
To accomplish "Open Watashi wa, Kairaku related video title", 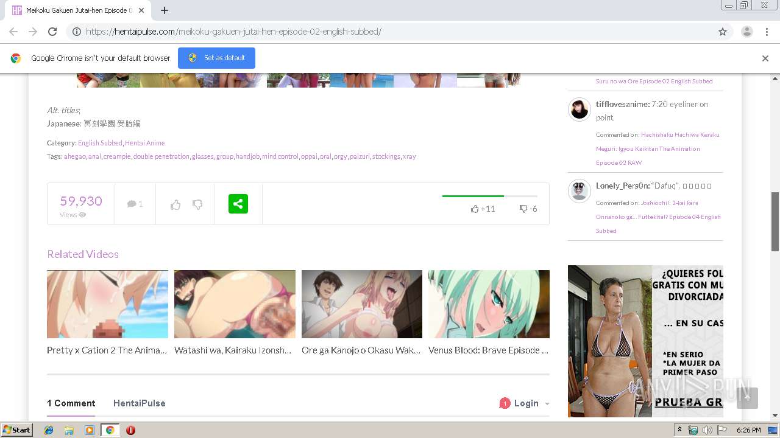I will click(x=233, y=350).
